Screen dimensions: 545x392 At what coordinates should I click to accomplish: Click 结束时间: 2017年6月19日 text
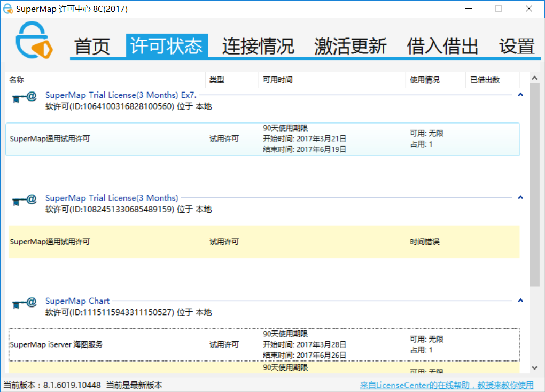(x=305, y=150)
